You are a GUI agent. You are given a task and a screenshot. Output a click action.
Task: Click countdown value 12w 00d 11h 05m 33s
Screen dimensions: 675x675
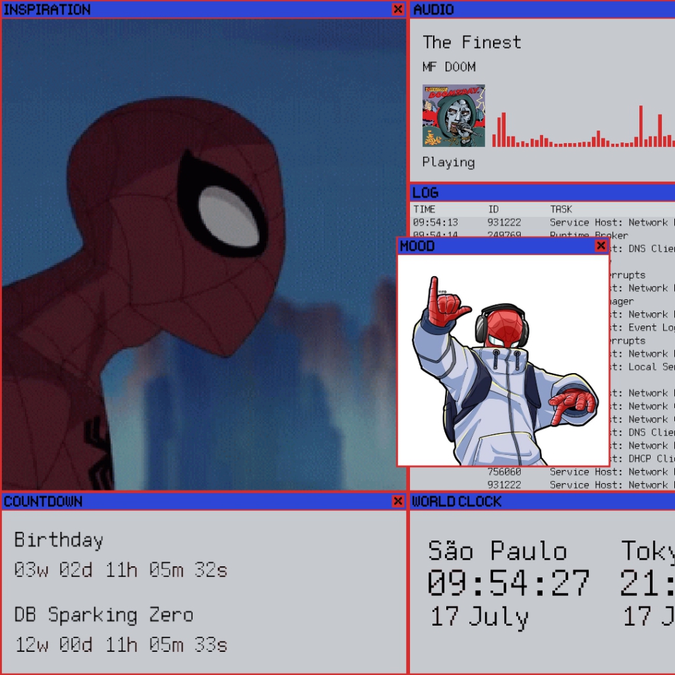[121, 645]
